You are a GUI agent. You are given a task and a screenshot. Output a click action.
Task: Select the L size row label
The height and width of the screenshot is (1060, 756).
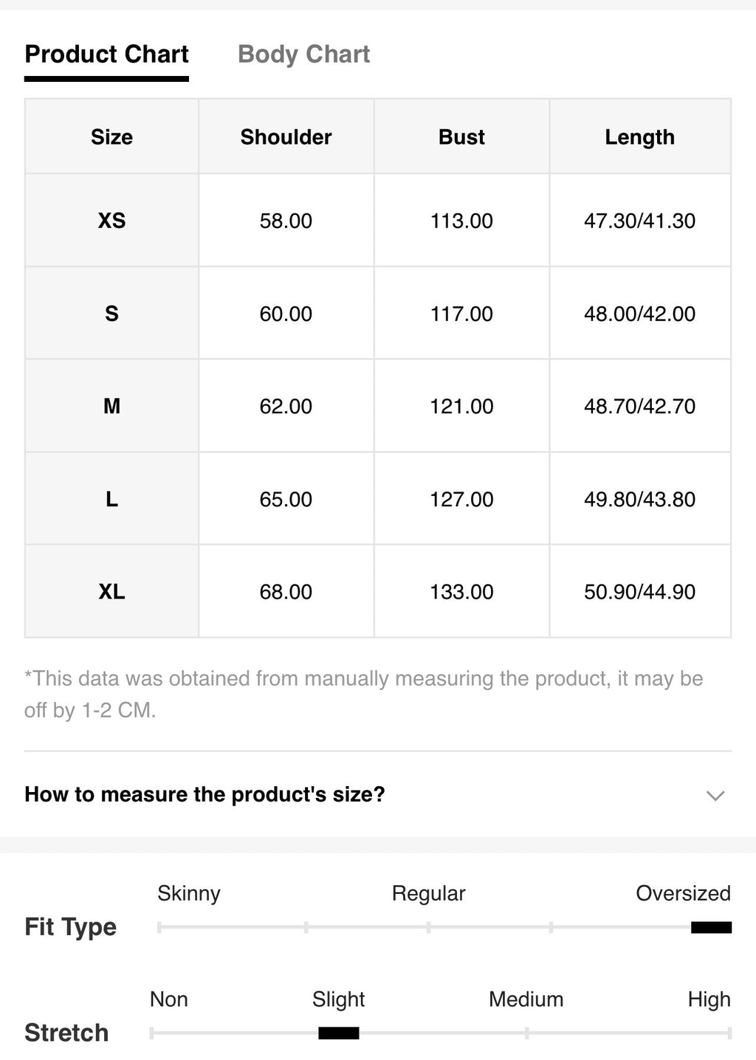coord(111,499)
